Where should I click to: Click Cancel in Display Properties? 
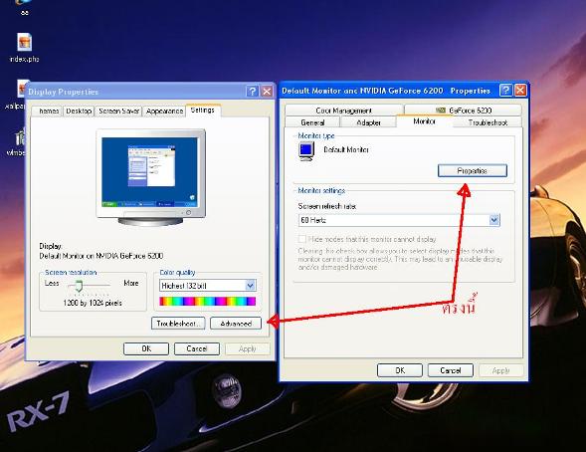(x=197, y=348)
